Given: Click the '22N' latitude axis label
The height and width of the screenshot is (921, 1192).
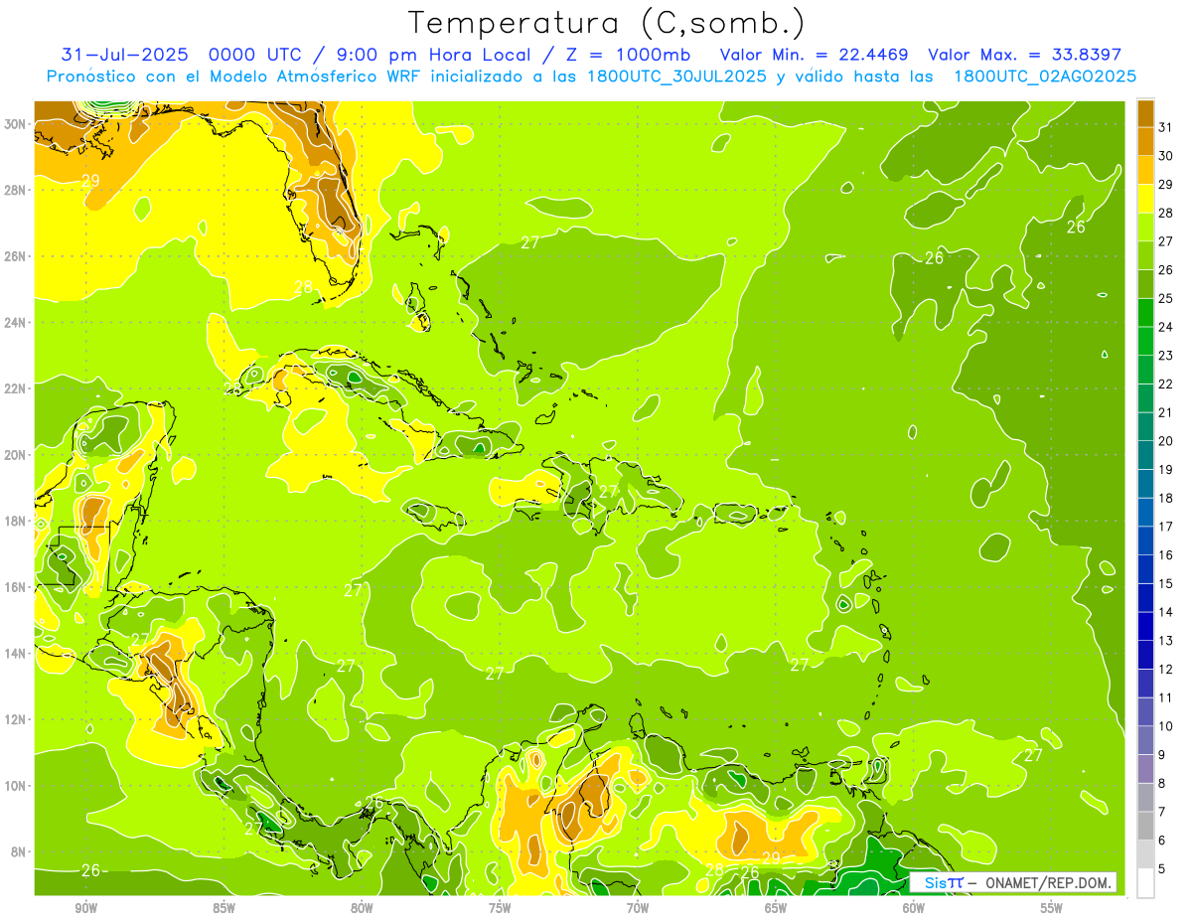Looking at the screenshot, I should (17, 387).
